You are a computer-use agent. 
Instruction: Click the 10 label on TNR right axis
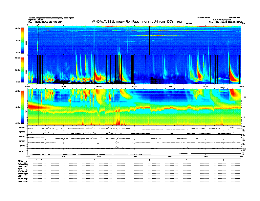coord(244,118)
